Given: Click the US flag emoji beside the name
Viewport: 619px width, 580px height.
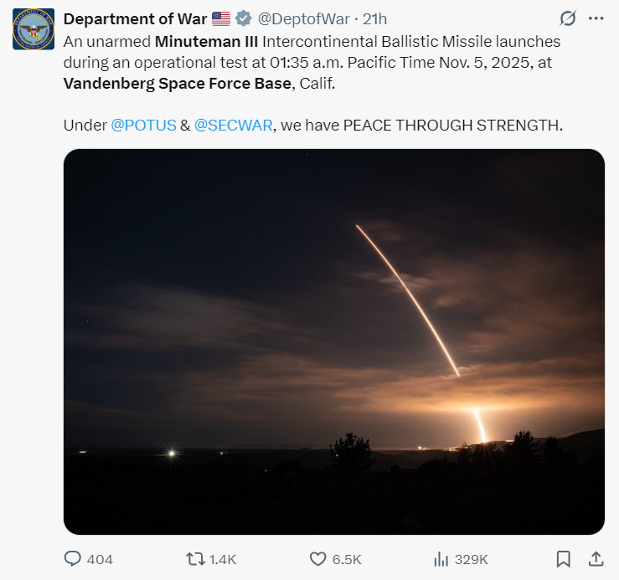Looking at the screenshot, I should (x=221, y=19).
